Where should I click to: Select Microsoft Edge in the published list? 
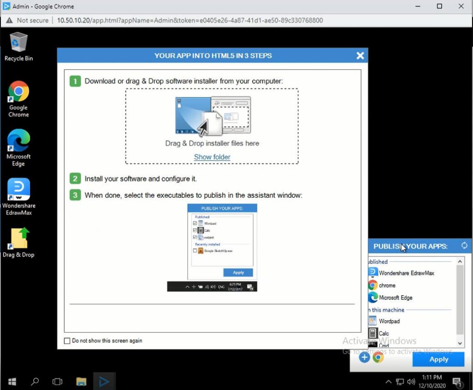[x=395, y=298]
